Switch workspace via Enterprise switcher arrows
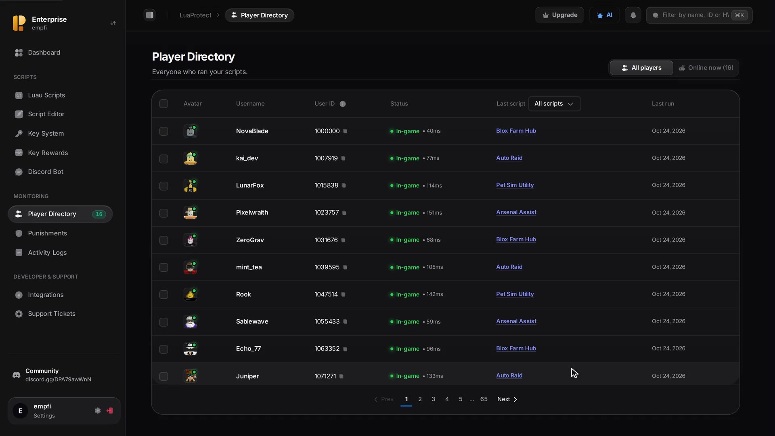The width and height of the screenshot is (775, 436). click(113, 23)
